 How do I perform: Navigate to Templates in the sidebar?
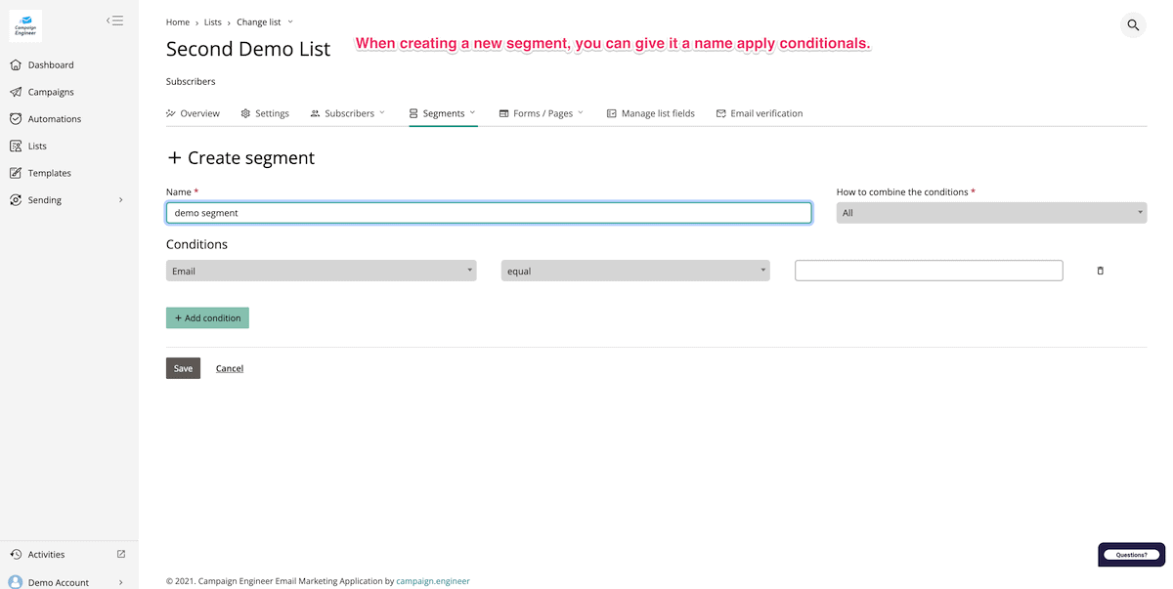(49, 173)
